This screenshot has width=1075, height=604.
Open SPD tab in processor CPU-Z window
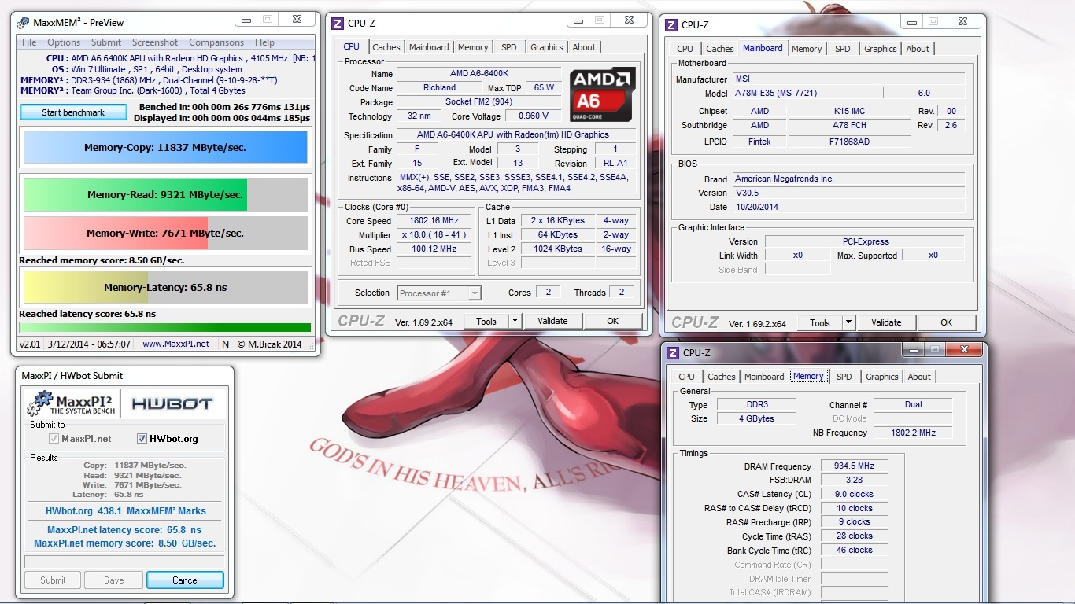point(509,47)
